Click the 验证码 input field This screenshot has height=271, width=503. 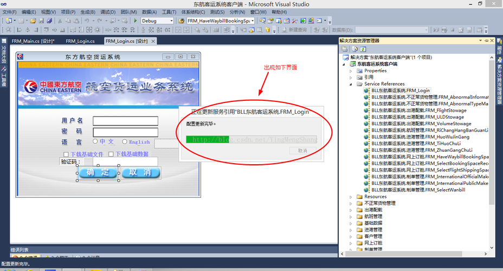pyautogui.click(x=125, y=161)
